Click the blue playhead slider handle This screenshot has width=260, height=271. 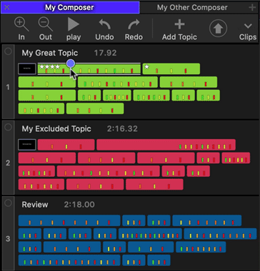(71, 63)
